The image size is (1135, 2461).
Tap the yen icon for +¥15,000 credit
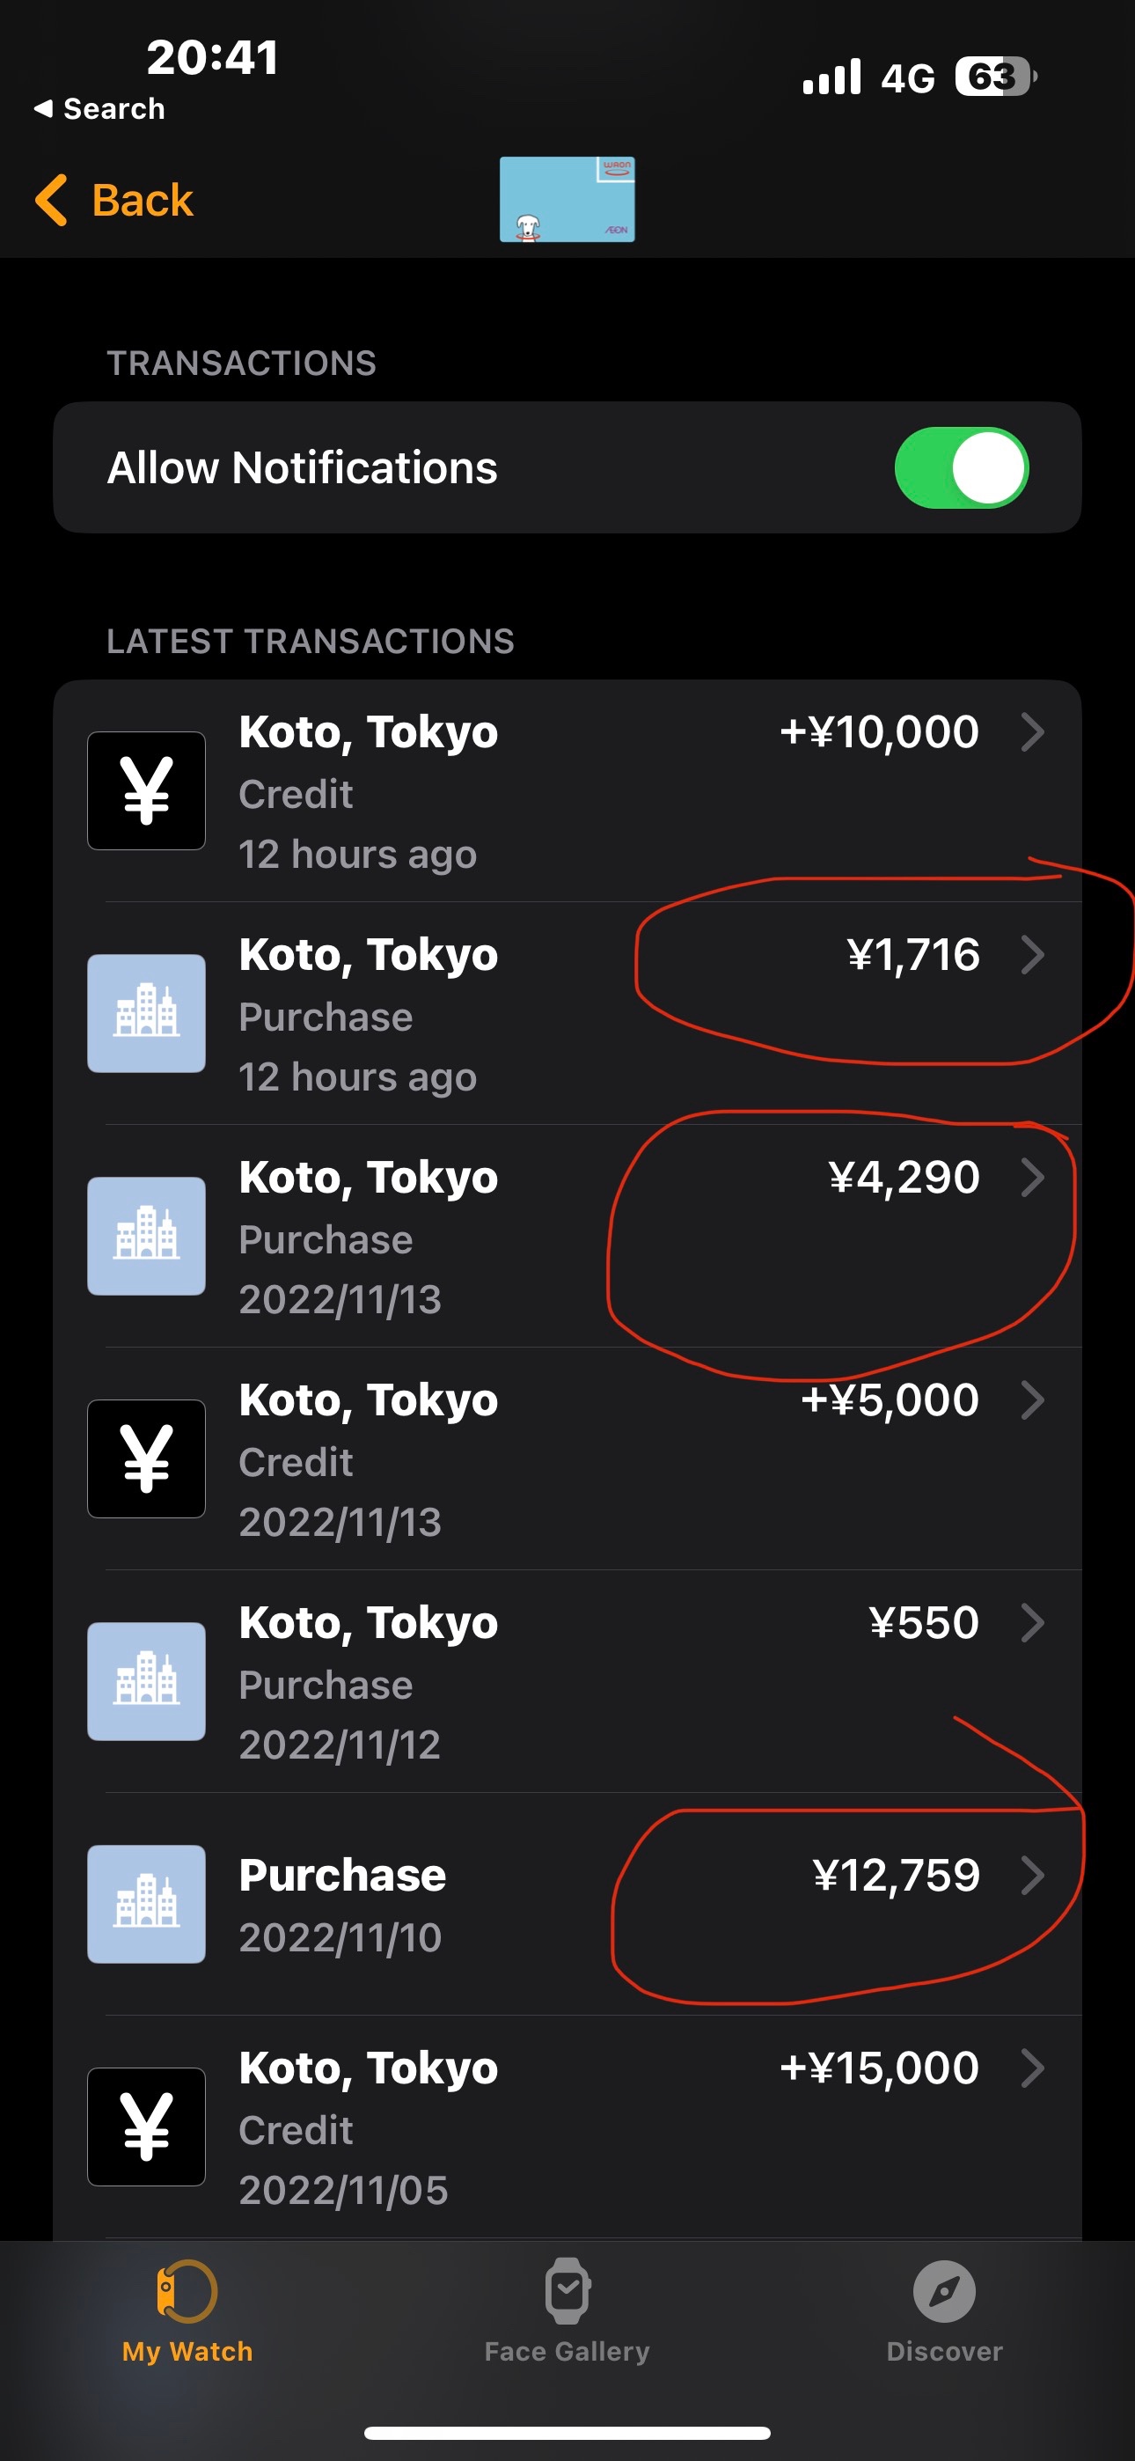pos(146,2126)
